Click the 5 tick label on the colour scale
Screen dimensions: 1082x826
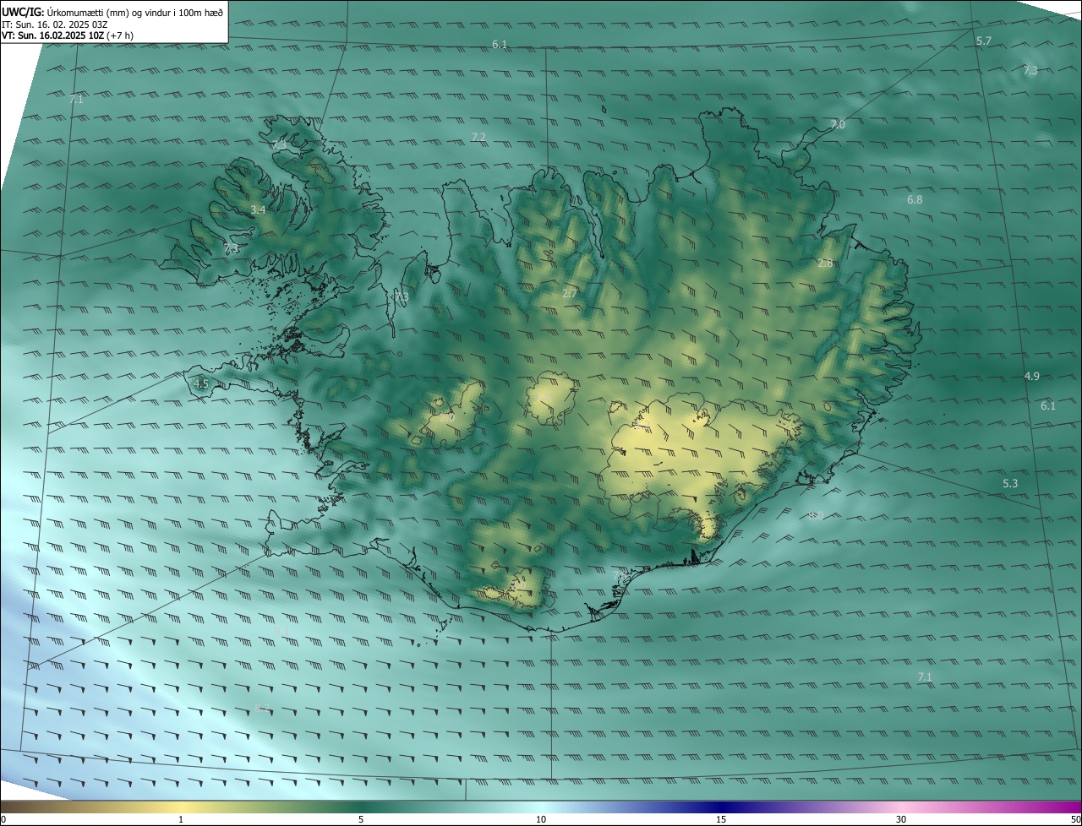click(x=361, y=819)
